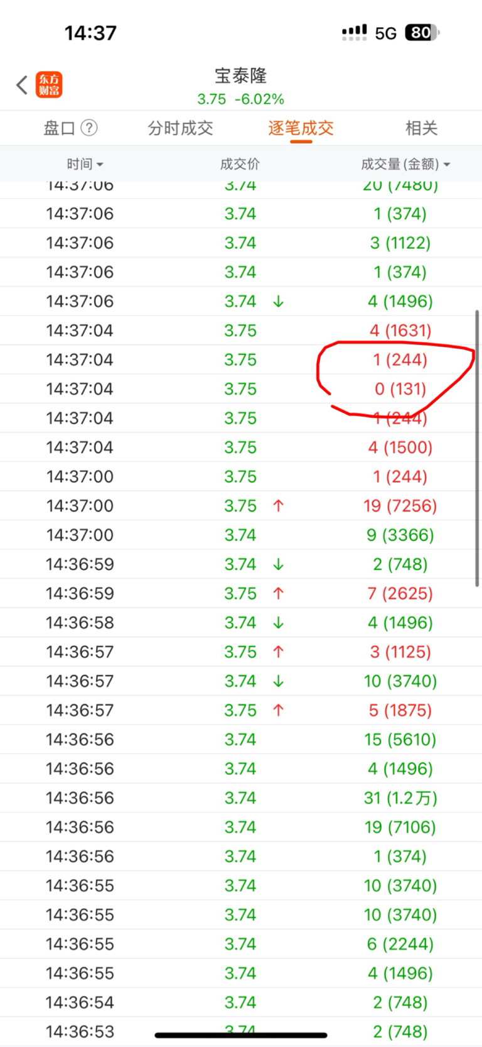Tap the down arrow in the 14:37:06 4 (1496) row
The width and height of the screenshot is (482, 1047).
coord(279,302)
